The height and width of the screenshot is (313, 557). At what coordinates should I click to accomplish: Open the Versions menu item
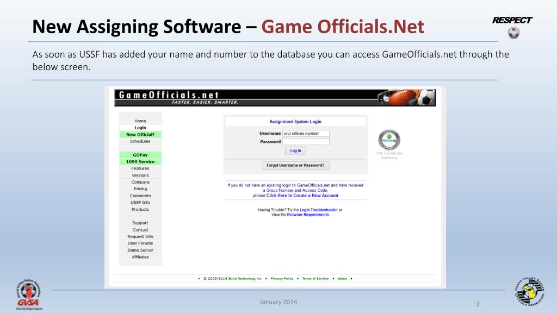click(140, 176)
